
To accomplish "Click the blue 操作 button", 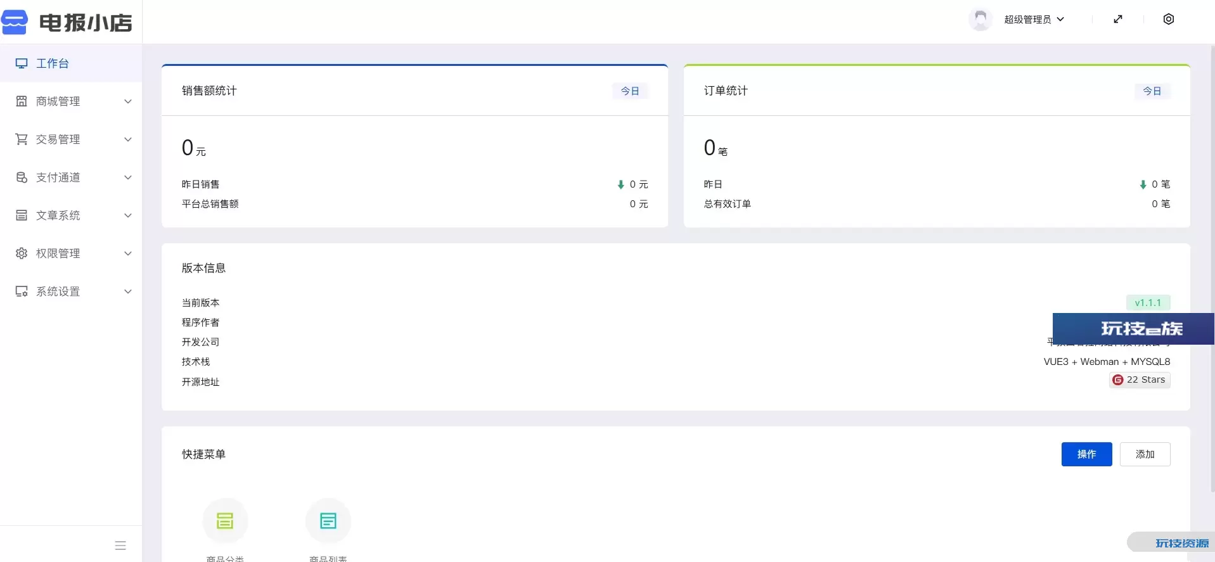I will [1086, 454].
